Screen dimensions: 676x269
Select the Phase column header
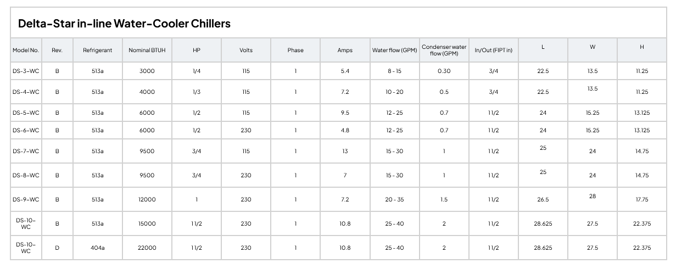pos(295,51)
